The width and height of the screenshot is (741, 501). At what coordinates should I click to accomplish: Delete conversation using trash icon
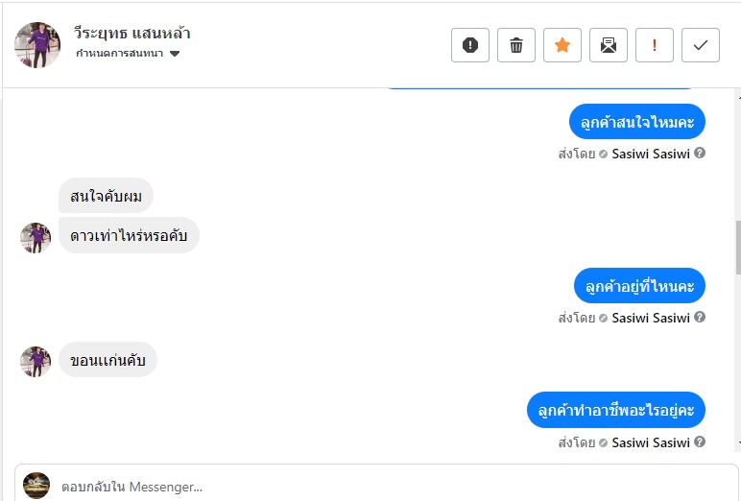tap(516, 45)
